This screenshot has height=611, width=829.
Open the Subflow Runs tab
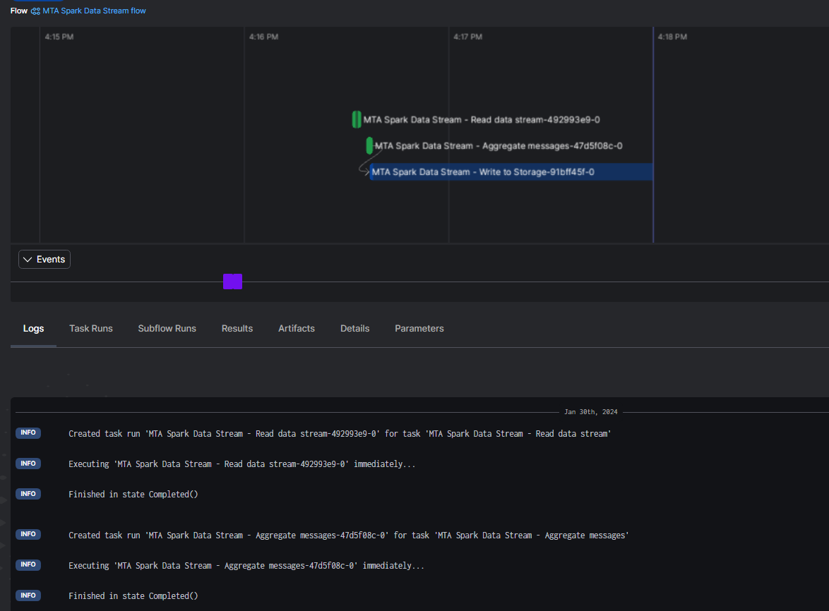[167, 329]
